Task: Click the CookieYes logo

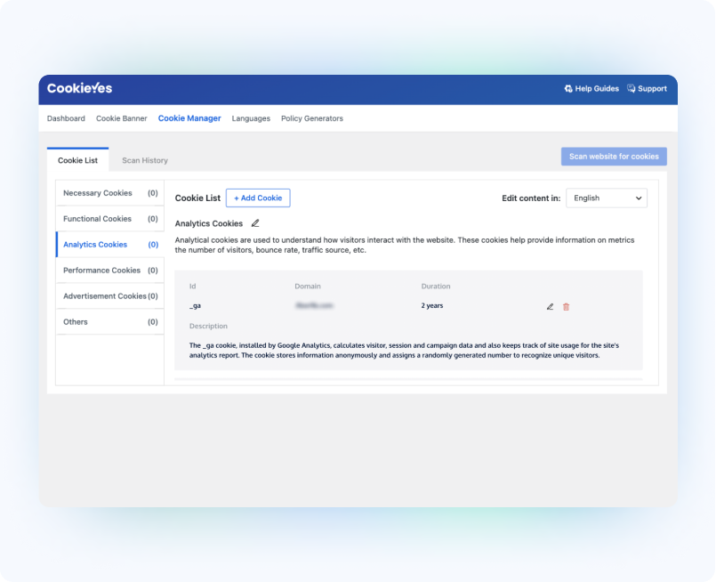Action: (80, 89)
